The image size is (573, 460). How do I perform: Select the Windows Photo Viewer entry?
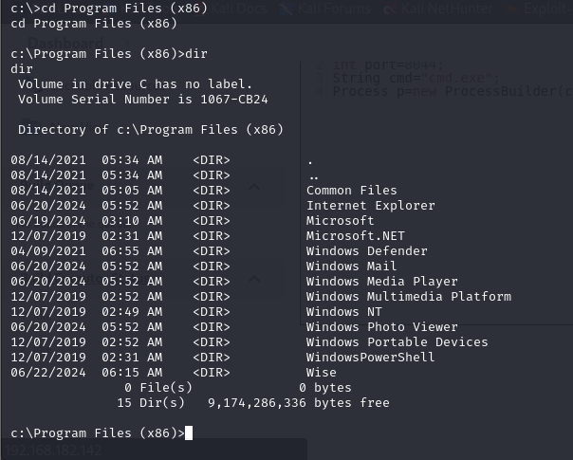click(381, 327)
